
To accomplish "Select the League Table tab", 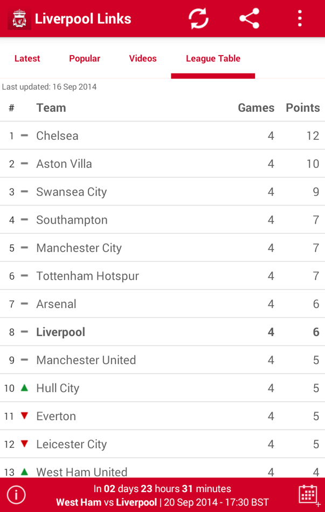I will (x=213, y=58).
